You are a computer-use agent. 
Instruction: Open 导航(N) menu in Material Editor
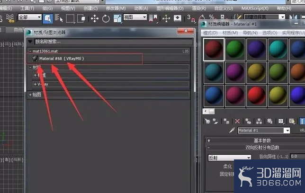pyautogui.click(x=250, y=33)
